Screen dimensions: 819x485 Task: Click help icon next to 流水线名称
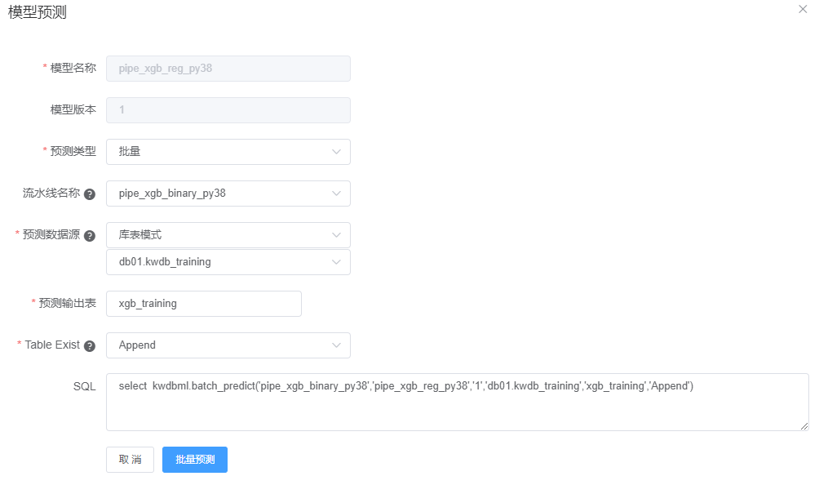(x=90, y=194)
